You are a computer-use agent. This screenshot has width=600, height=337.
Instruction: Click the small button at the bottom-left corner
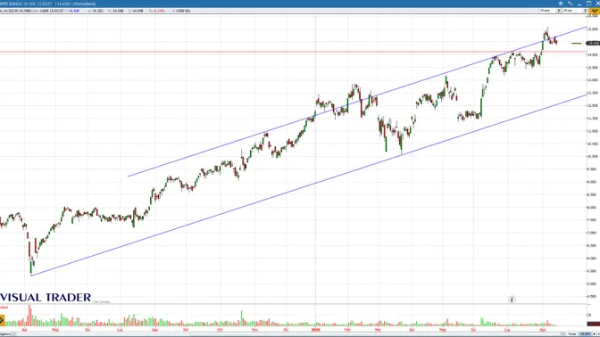click(6, 334)
